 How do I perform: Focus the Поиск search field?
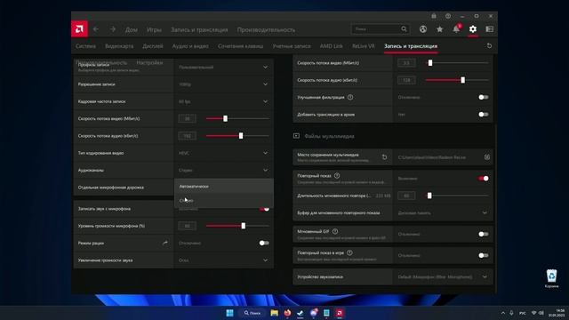[x=381, y=29]
